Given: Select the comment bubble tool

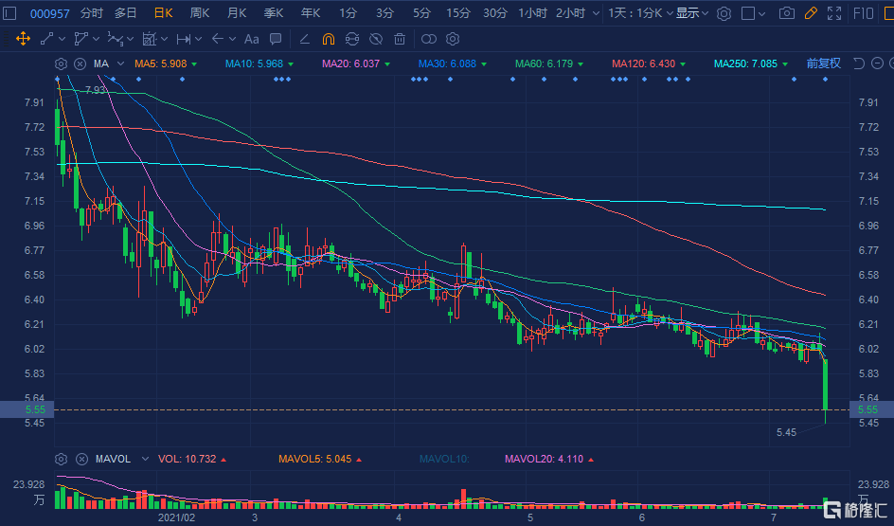Looking at the screenshot, I should [276, 39].
